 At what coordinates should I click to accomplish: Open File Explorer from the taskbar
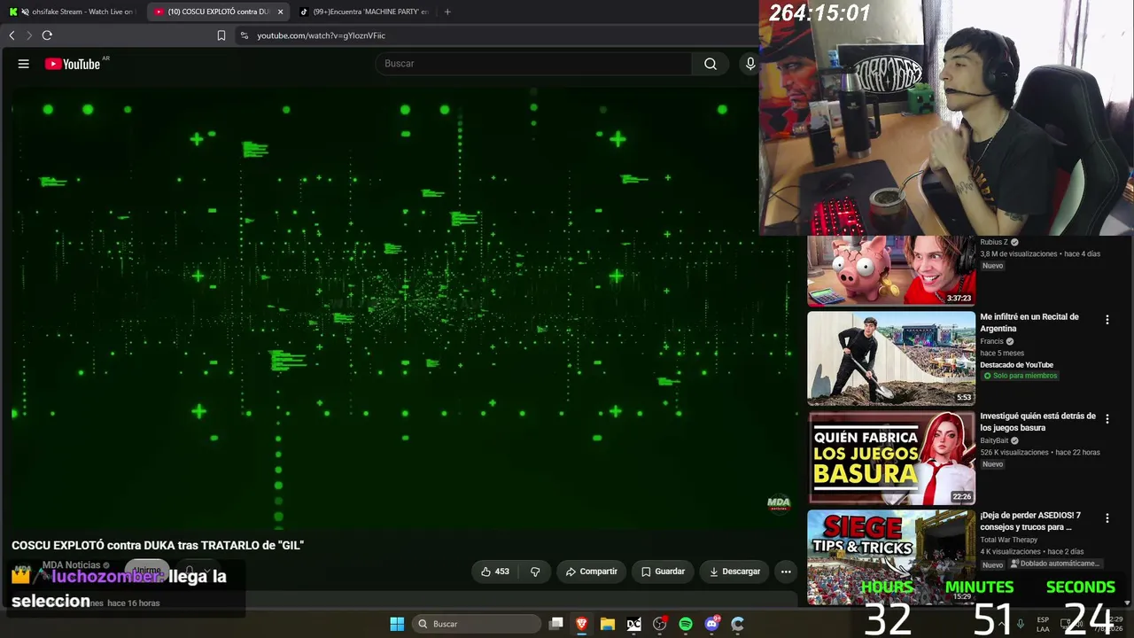(608, 624)
